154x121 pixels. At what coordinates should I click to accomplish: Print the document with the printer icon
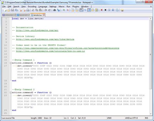click(x=28, y=10)
